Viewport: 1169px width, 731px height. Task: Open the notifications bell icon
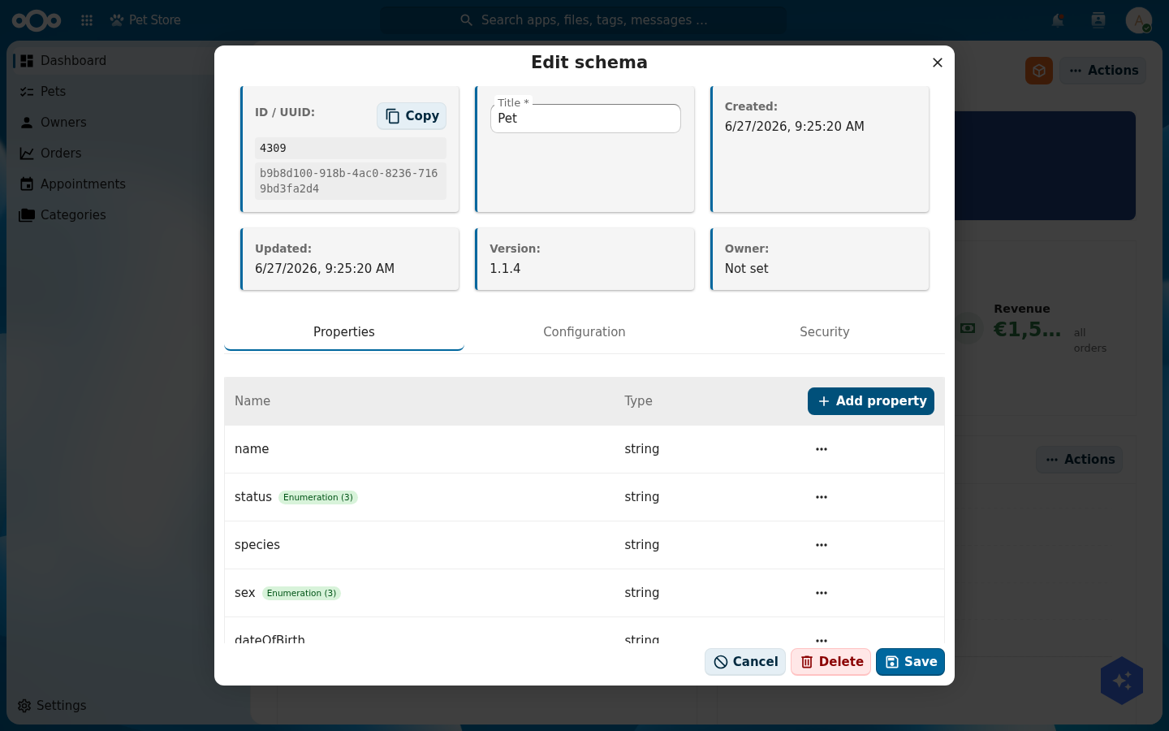[x=1058, y=20]
